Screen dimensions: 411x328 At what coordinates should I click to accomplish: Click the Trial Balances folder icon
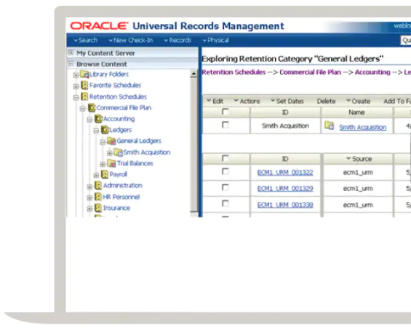point(111,163)
